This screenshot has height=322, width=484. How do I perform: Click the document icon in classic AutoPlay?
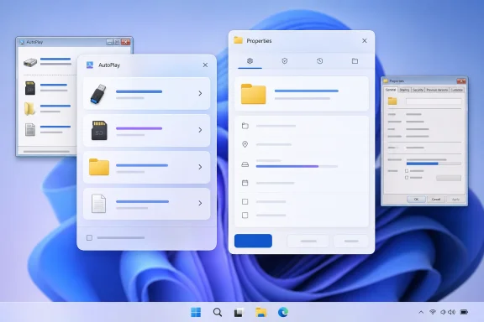pos(30,130)
